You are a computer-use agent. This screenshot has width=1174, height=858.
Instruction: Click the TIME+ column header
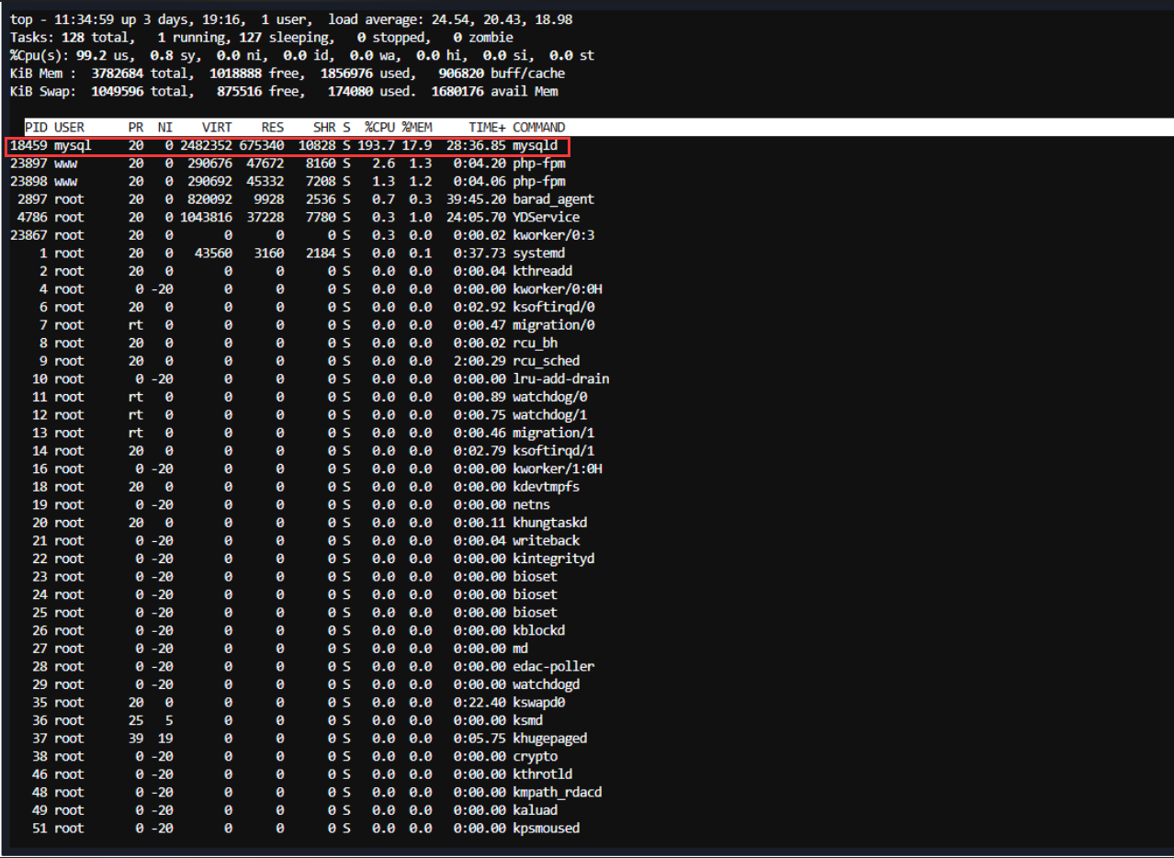[487, 127]
